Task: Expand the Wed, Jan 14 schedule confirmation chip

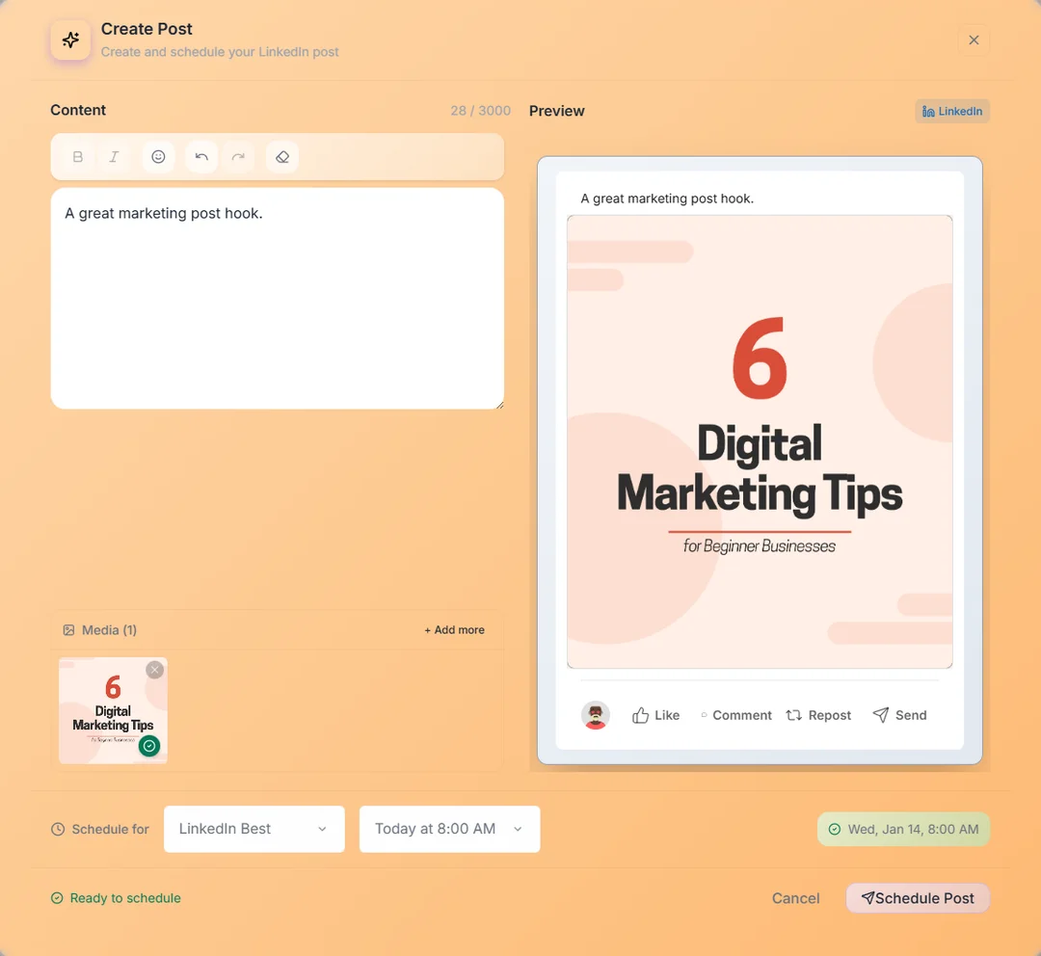Action: click(x=902, y=829)
